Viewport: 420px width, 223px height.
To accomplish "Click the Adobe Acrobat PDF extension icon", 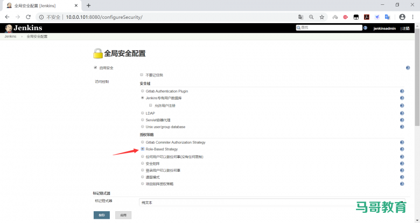I will (367, 17).
